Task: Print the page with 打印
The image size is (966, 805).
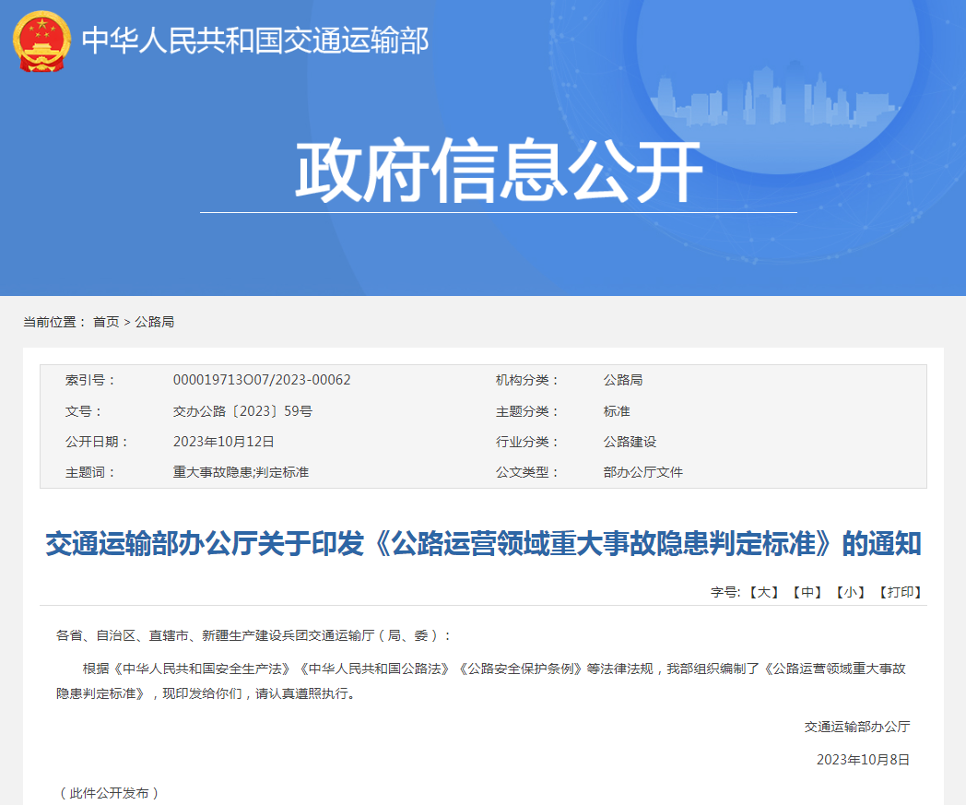Action: pos(899,592)
